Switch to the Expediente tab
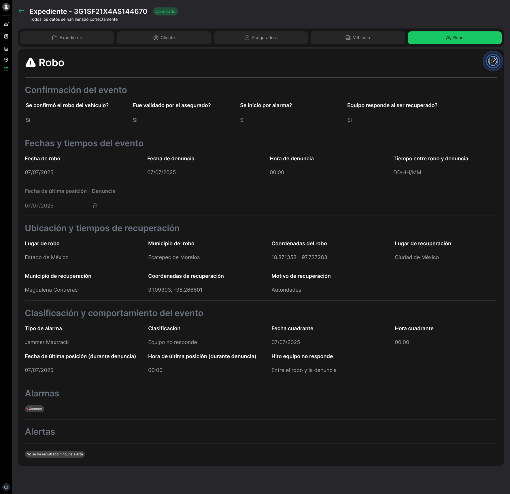Image resolution: width=510 pixels, height=494 pixels. tap(67, 38)
